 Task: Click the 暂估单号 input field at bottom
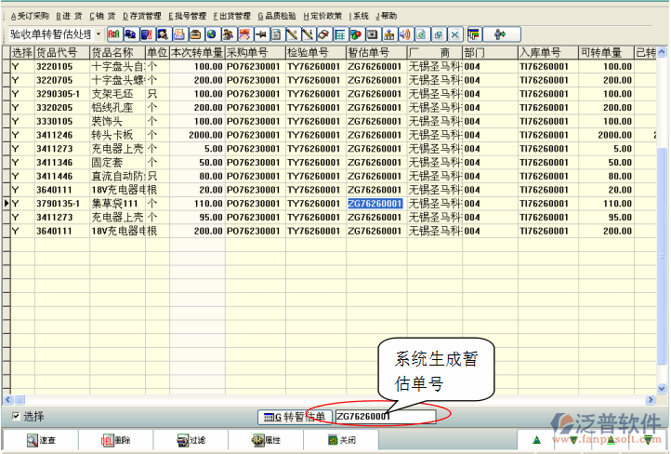383,417
